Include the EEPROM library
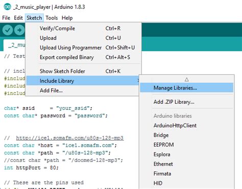242x189 pixels. click(186, 145)
